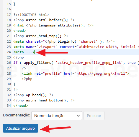Screen dimensions: 139x137
Task: Click language_attributes() on line 19
Action: 62,25
